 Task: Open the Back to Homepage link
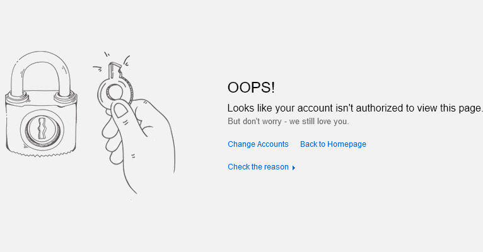[x=333, y=144]
